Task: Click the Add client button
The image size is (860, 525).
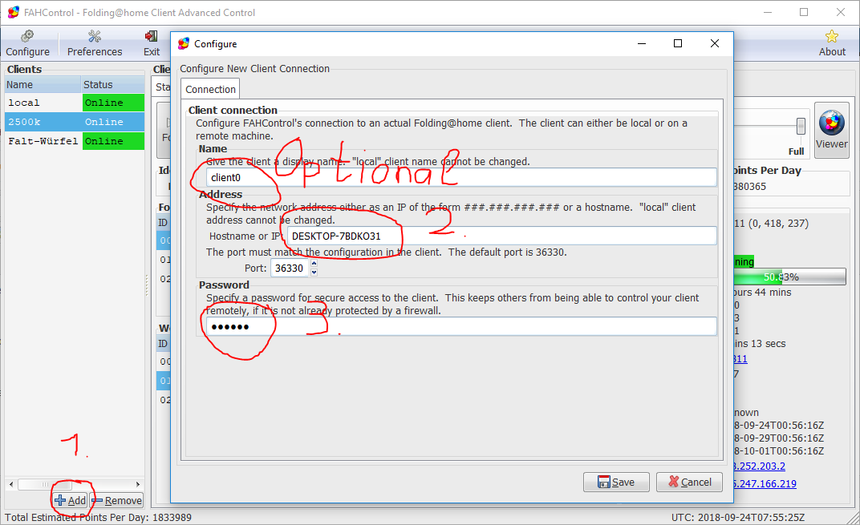Action: click(71, 500)
